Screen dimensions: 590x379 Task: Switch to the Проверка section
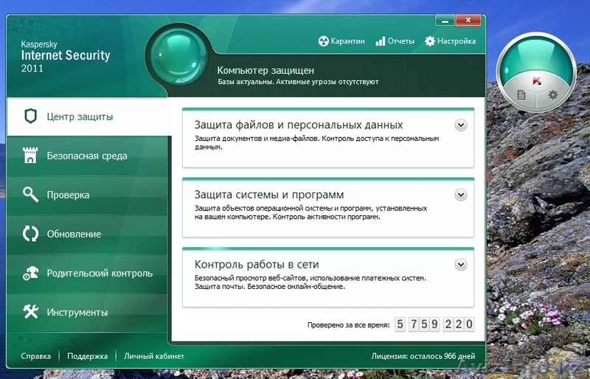pyautogui.click(x=87, y=195)
